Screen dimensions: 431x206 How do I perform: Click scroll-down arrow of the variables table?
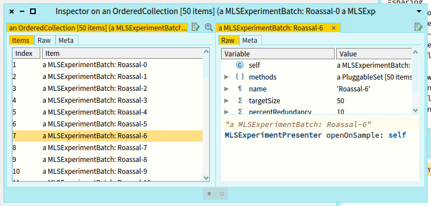coord(415,111)
